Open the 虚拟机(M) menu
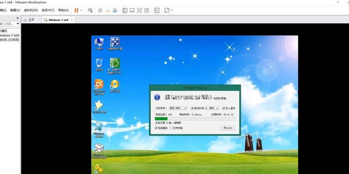 31,10
